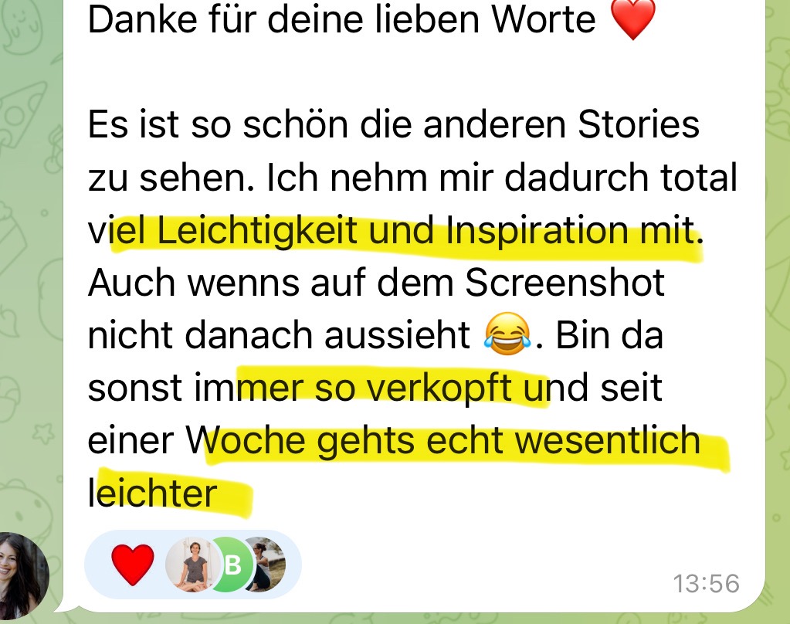Screen dimensions: 790x624
Task: Click the highlighted word "Inspiration"
Action: pos(537,231)
